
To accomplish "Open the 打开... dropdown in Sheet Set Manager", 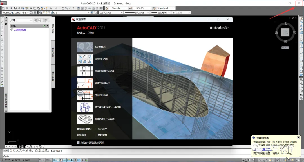I will coord(21,20).
